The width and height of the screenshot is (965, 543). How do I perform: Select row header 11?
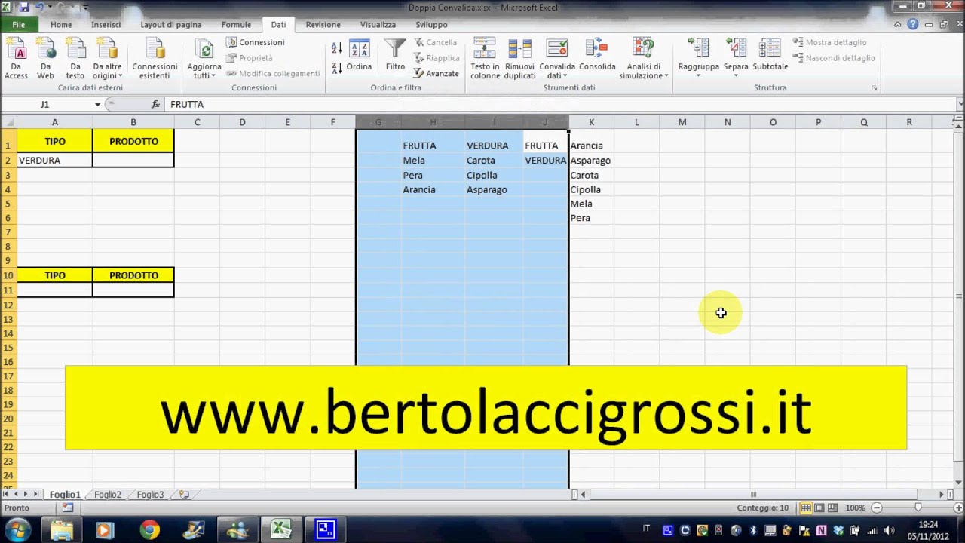(x=8, y=290)
